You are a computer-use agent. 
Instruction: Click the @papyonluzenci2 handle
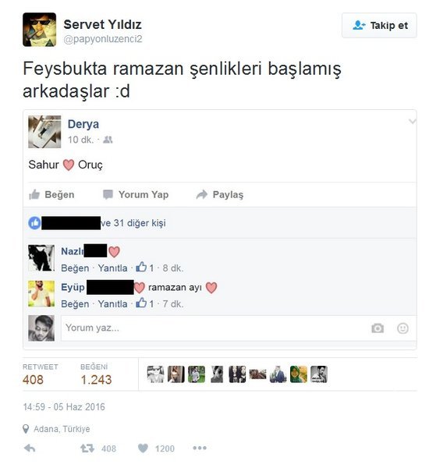(x=103, y=39)
